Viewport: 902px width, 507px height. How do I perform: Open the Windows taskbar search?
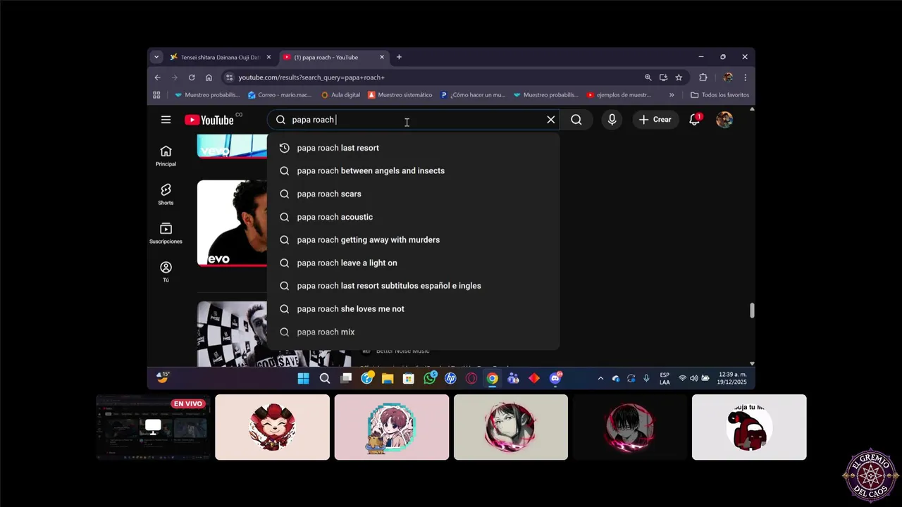325,379
